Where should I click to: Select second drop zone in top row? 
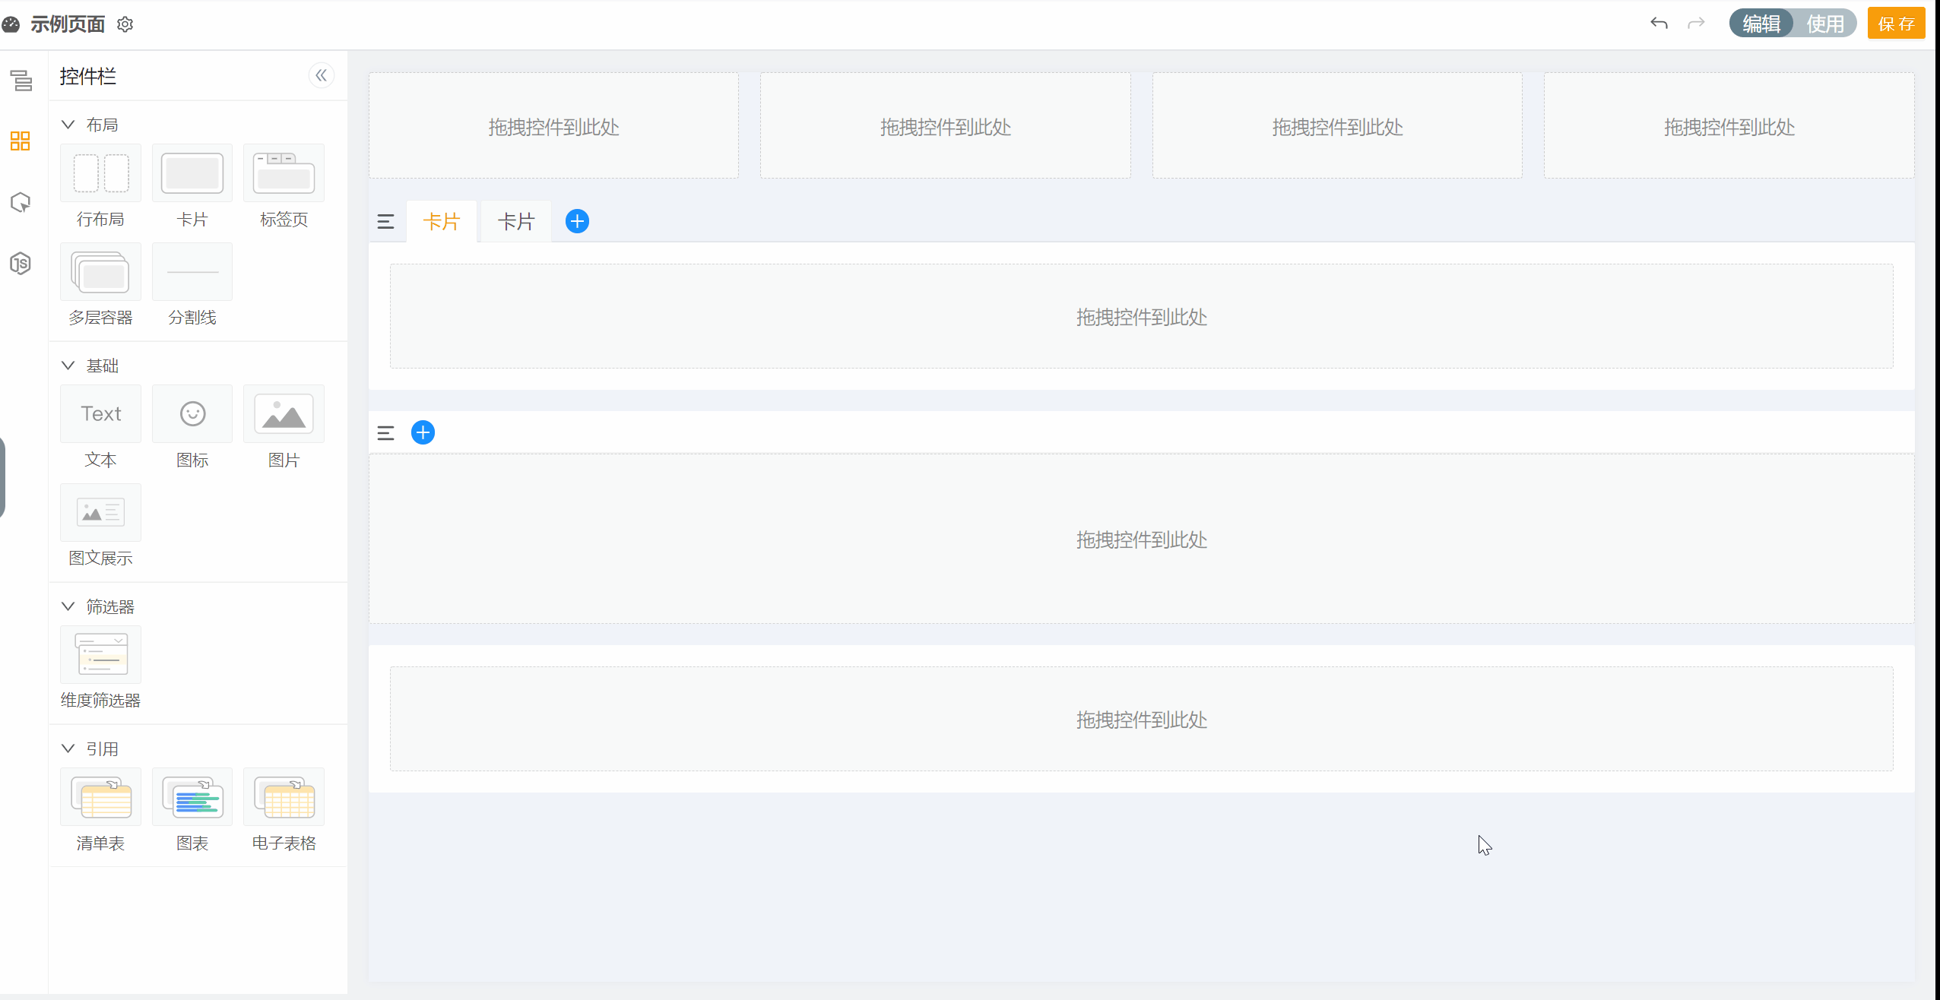[x=945, y=125]
